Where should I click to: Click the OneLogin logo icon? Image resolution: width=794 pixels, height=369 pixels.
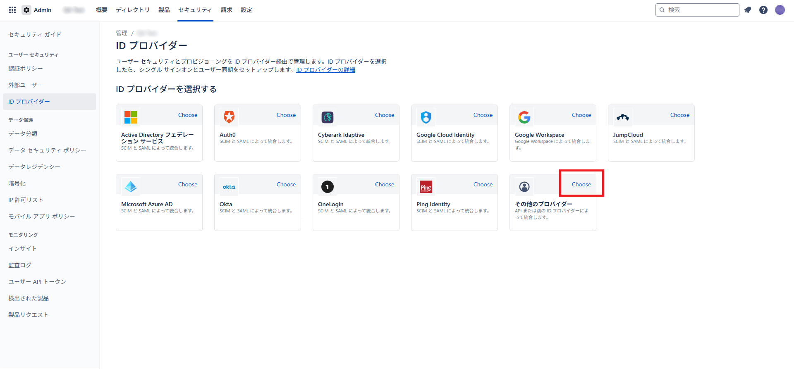[x=328, y=187]
